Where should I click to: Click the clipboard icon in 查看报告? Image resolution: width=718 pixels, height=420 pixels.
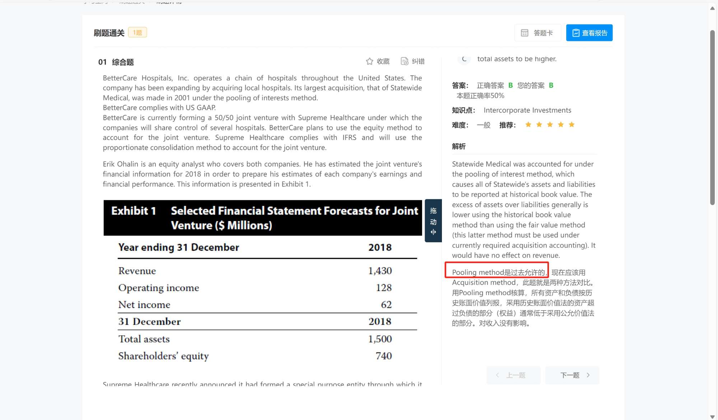pos(576,33)
